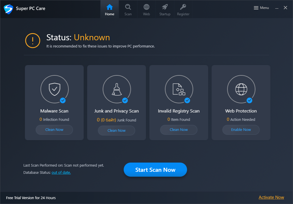293x204 pixels.
Task: Go to the Startup tab
Action: tap(165, 9)
